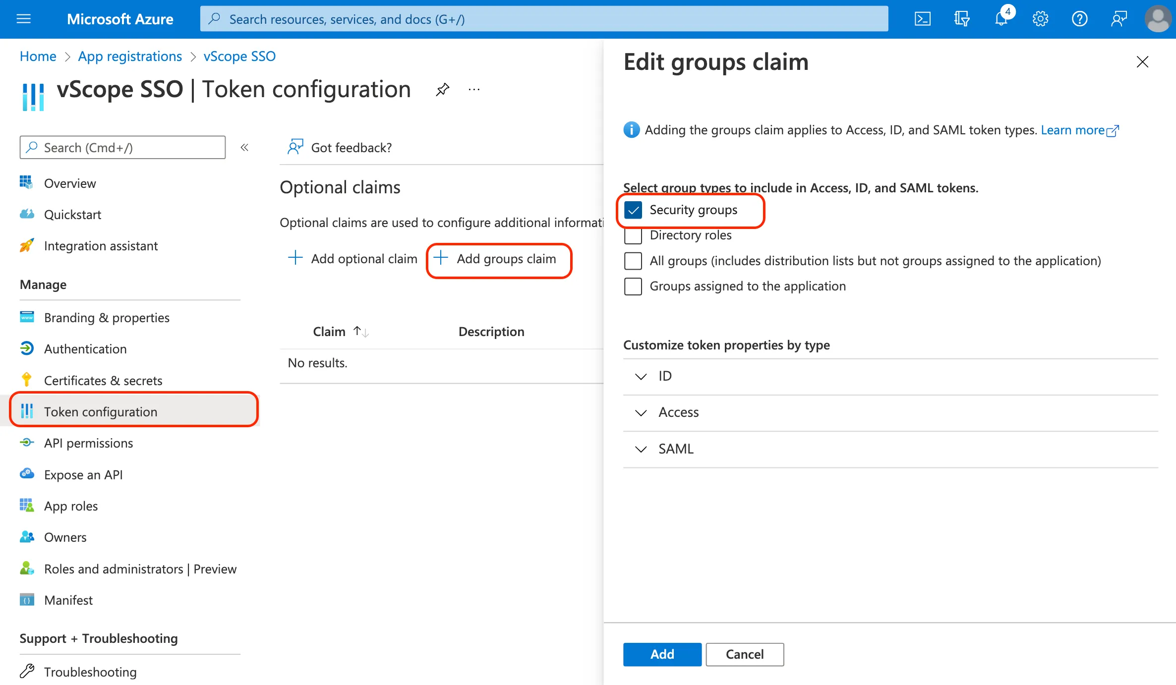The width and height of the screenshot is (1176, 685).
Task: Check the Directory roles checkbox
Action: (633, 235)
